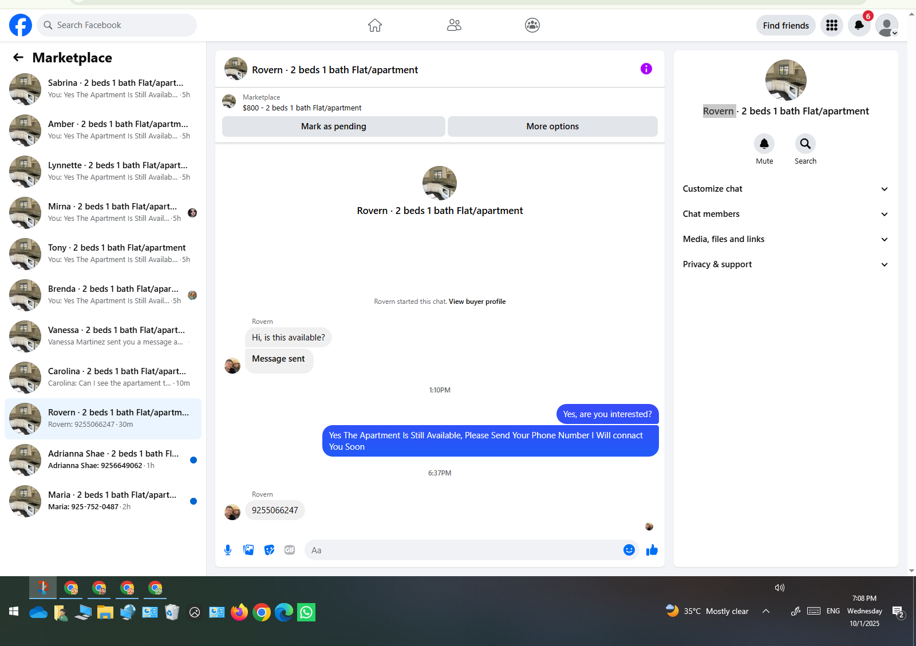The height and width of the screenshot is (646, 916).
Task: Click the apartment photo in right info panel
Action: [x=786, y=80]
